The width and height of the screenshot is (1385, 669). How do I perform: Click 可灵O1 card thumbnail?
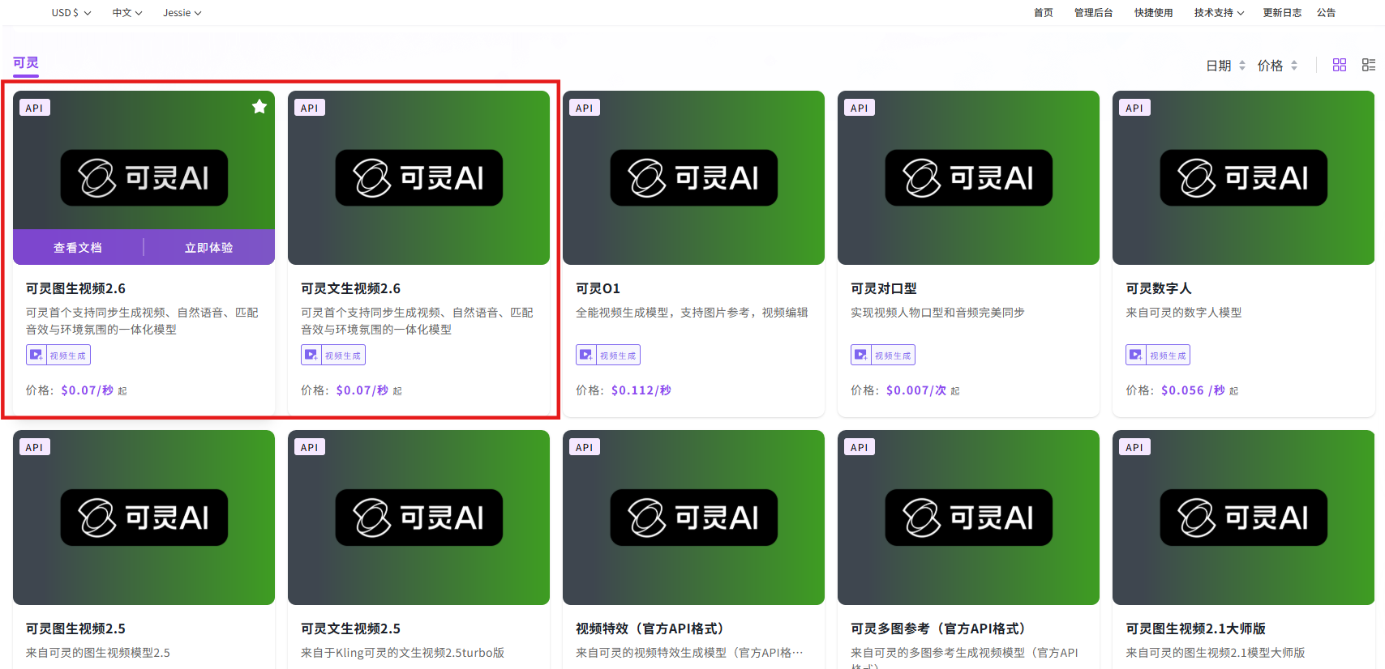click(x=693, y=177)
